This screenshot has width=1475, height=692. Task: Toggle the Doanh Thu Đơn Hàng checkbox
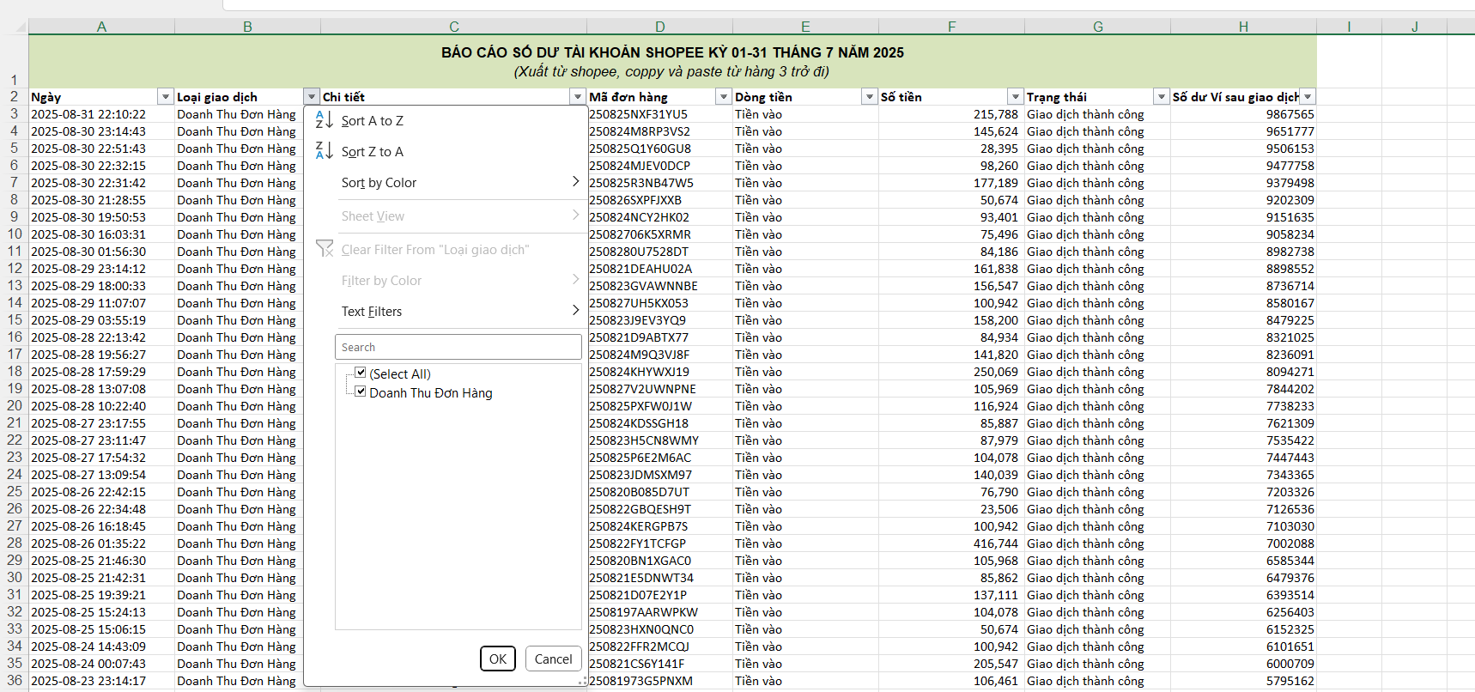tap(361, 392)
